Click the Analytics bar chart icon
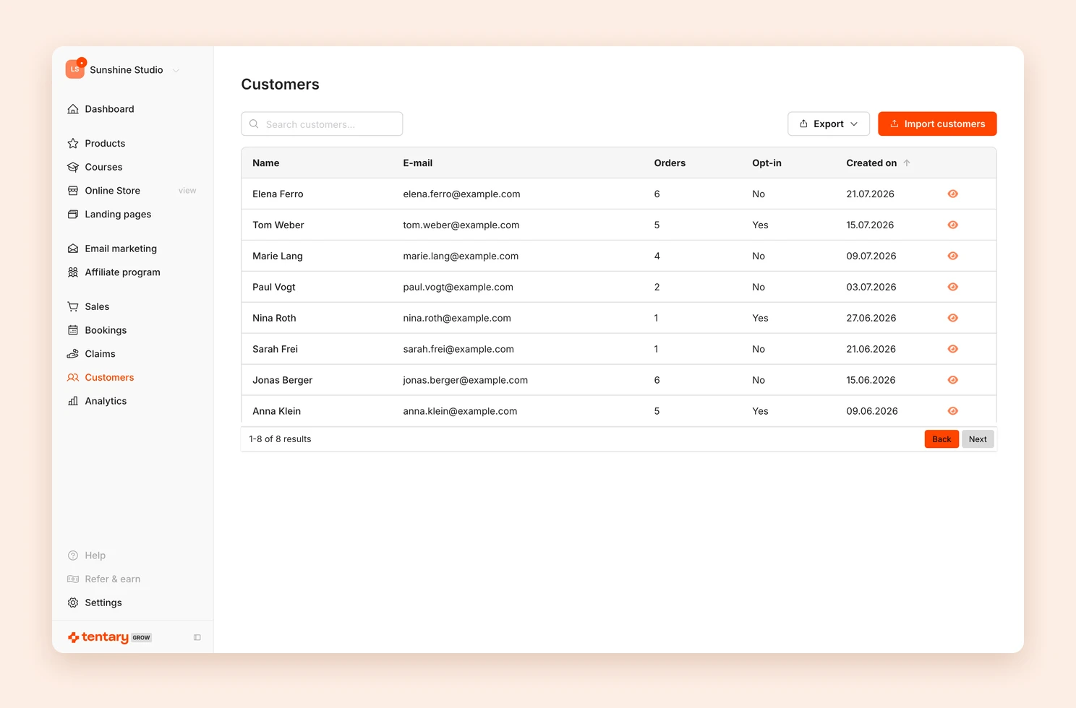 click(73, 401)
